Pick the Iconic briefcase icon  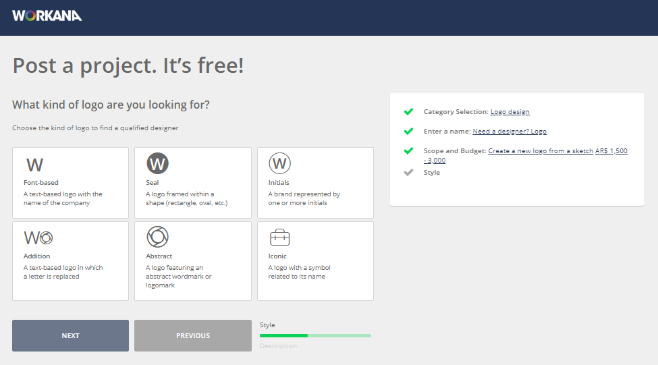(279, 237)
